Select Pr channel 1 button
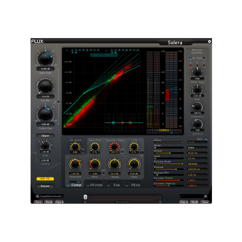The height and width of the screenshot is (242, 242). tap(72, 50)
